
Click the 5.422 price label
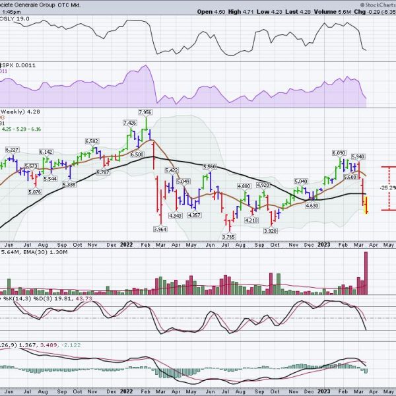pos(172,170)
